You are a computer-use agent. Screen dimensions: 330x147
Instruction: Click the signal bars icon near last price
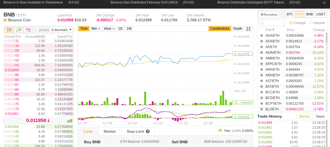click(70, 121)
